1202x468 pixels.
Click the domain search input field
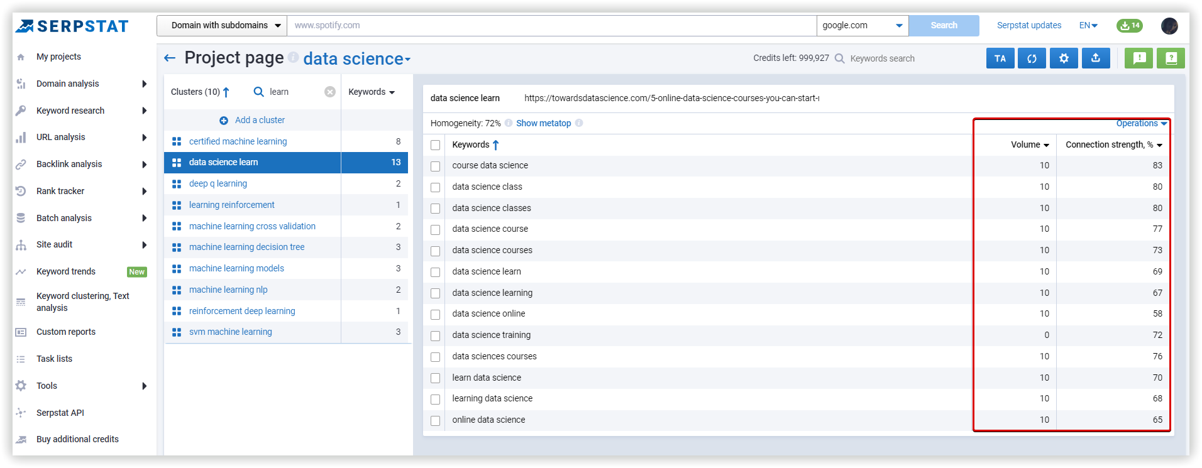click(x=551, y=26)
